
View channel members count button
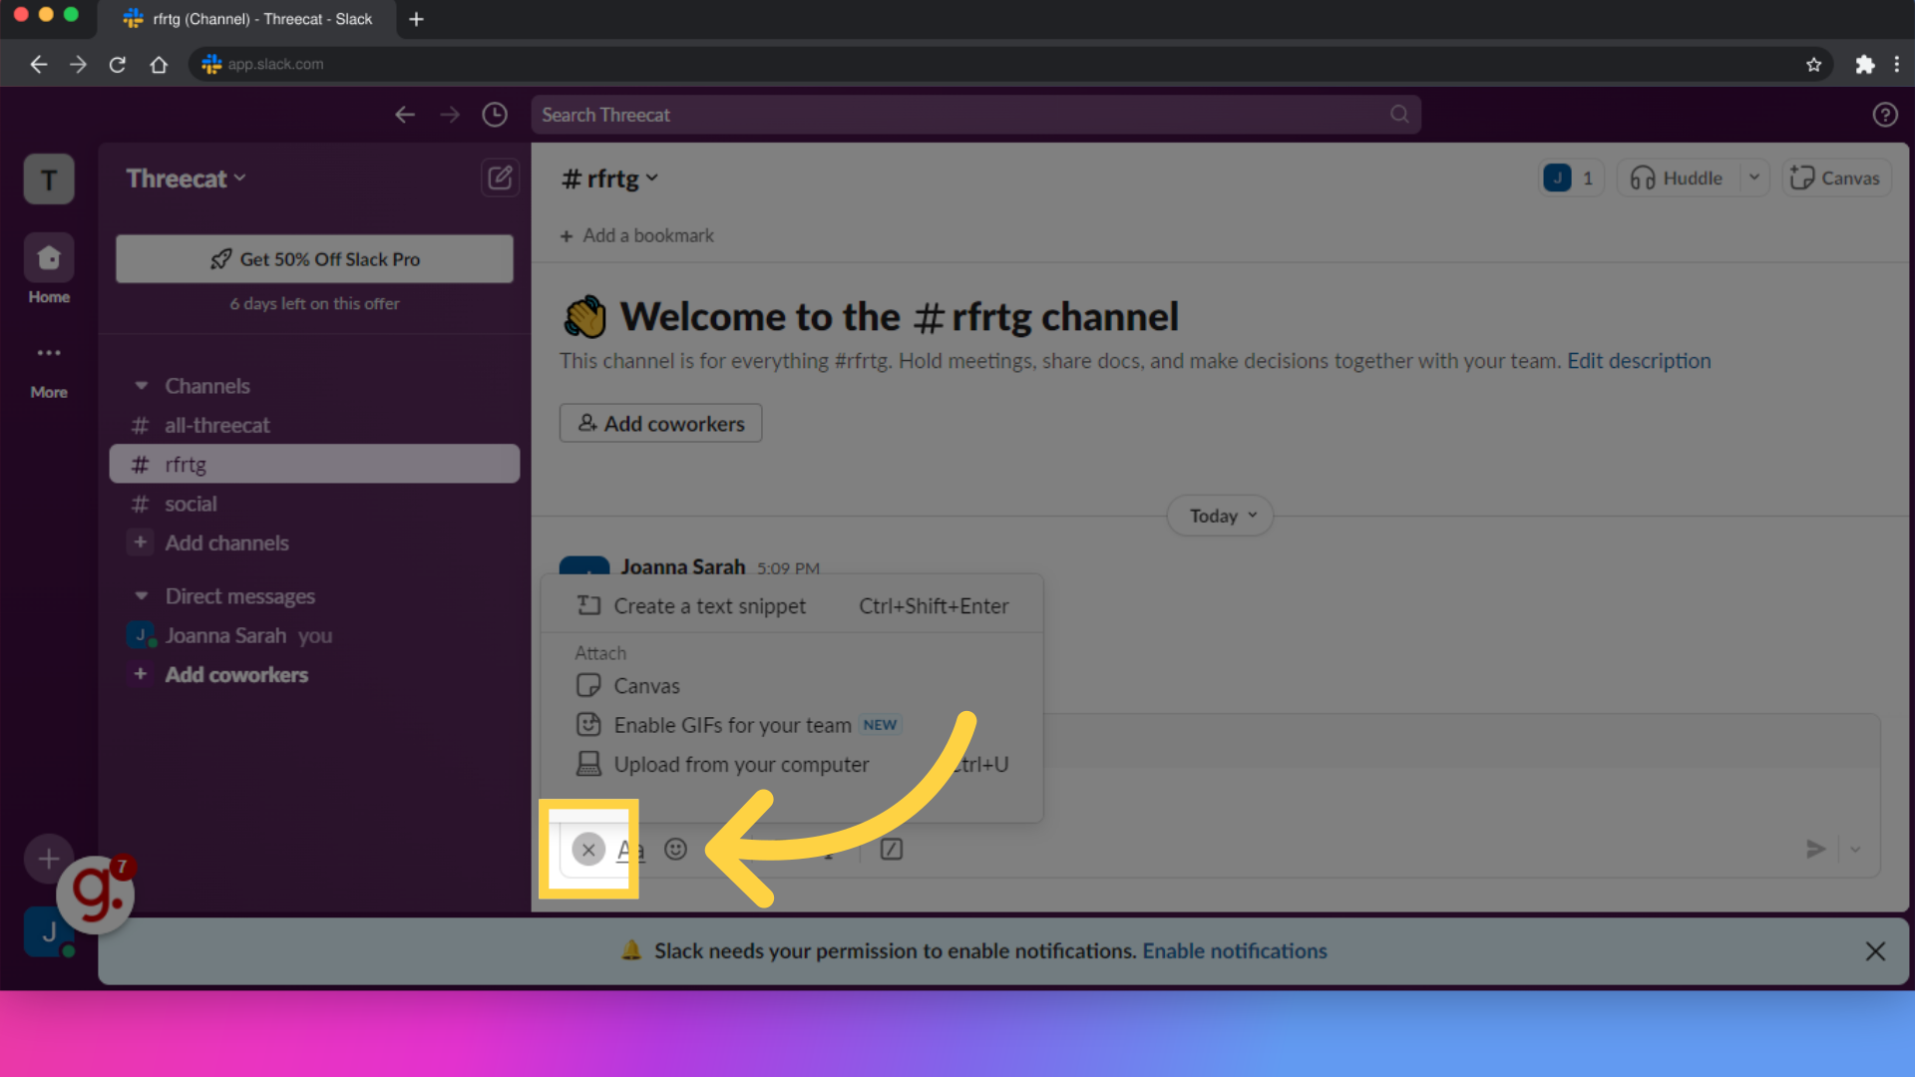(x=1571, y=178)
